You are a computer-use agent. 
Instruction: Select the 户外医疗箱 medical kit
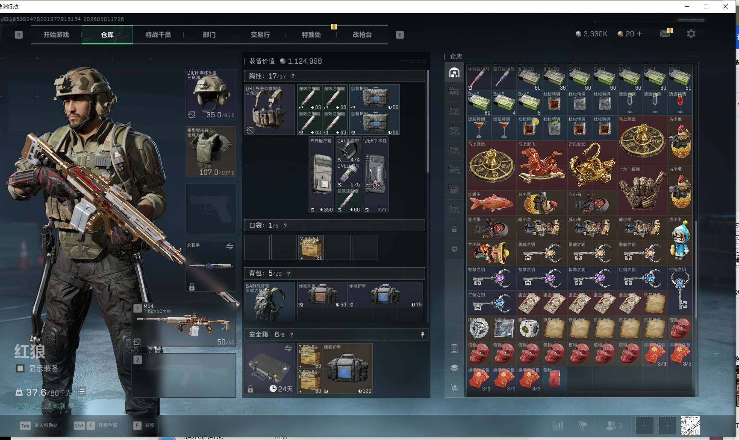click(321, 175)
